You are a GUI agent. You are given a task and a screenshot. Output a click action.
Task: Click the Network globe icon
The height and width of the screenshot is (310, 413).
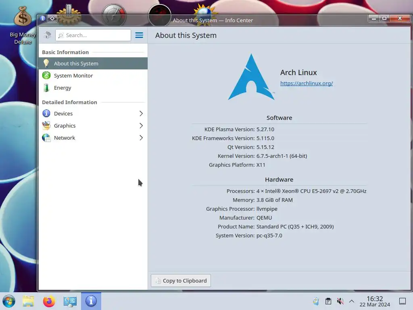pos(46,138)
